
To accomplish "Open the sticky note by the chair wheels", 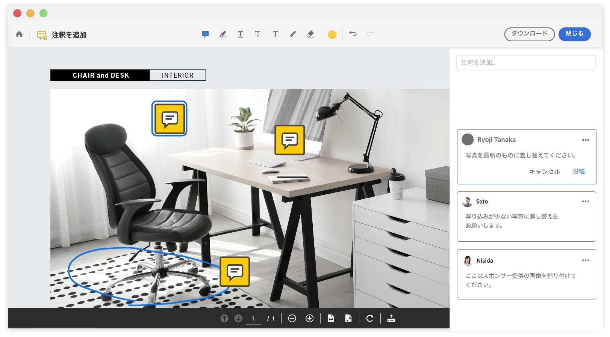I will pos(235,271).
